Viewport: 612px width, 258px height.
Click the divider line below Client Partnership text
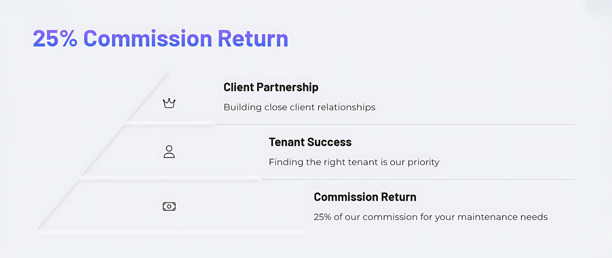click(396, 124)
